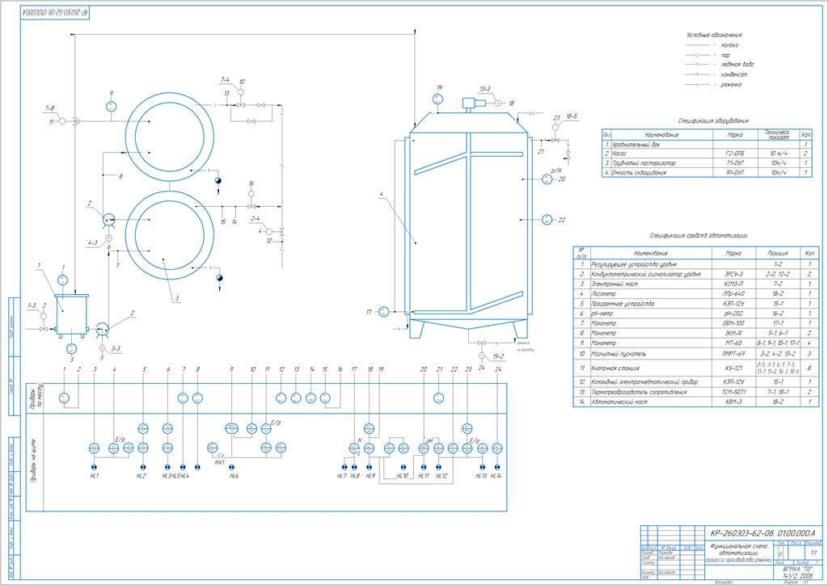Click the "Спецификация оборудования" table title
828x585 pixels.
point(713,121)
